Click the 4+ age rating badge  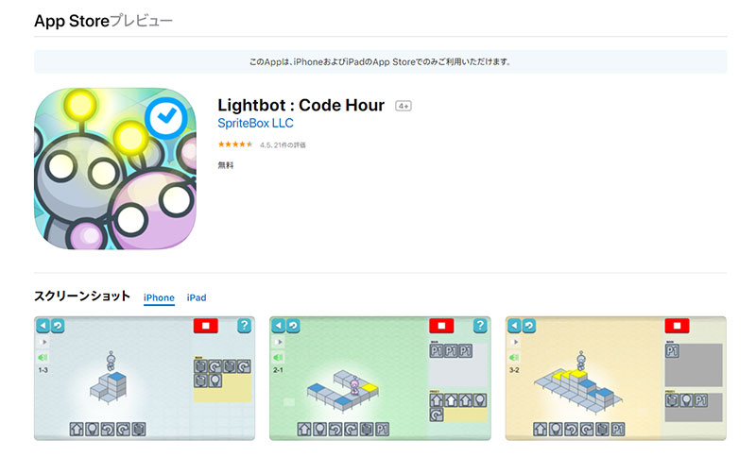click(x=404, y=106)
